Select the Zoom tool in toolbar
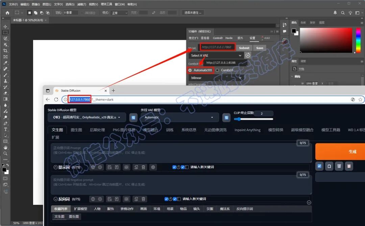 5,153
